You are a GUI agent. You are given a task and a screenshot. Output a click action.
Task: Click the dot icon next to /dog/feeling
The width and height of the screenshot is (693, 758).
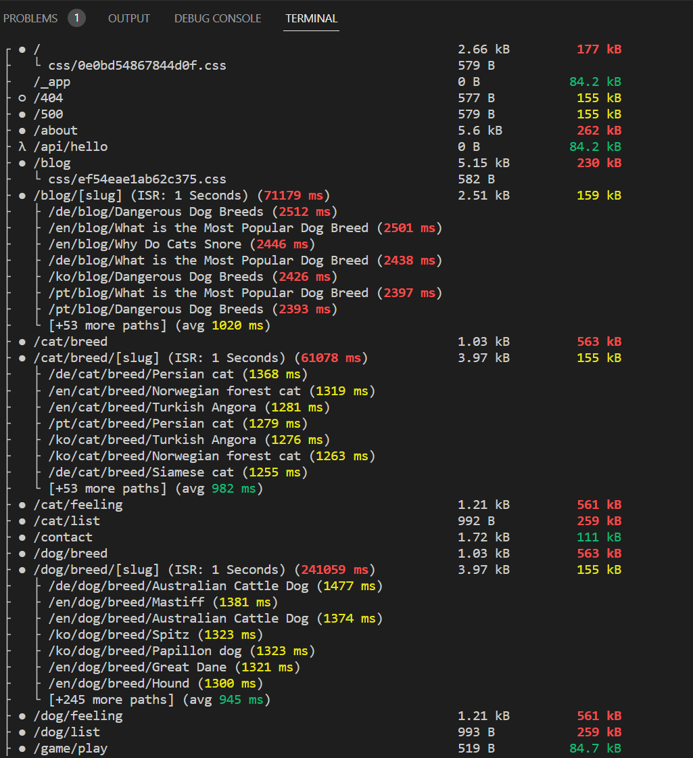coord(21,715)
